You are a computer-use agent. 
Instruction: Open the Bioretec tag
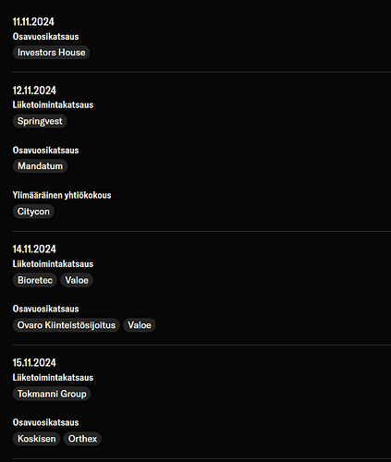point(35,280)
